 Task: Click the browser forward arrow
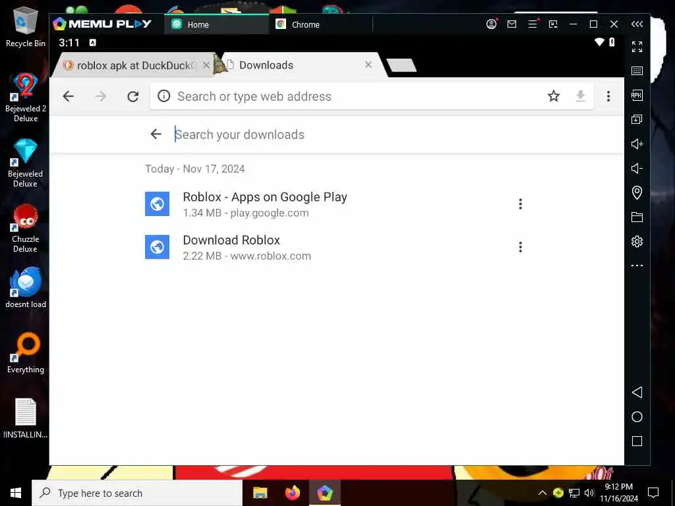pyautogui.click(x=101, y=96)
